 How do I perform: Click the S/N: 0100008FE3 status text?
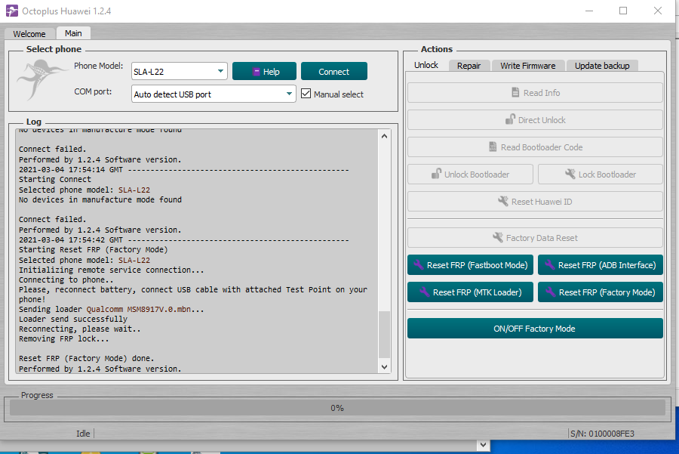[x=602, y=434]
